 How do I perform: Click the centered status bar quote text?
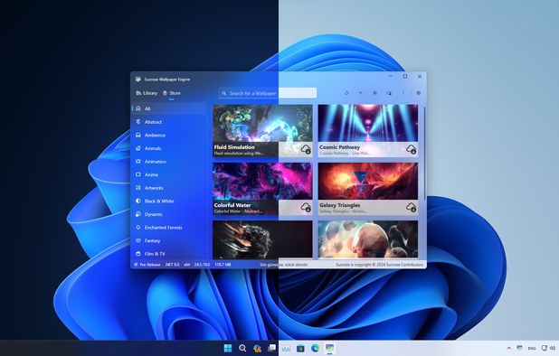284,265
